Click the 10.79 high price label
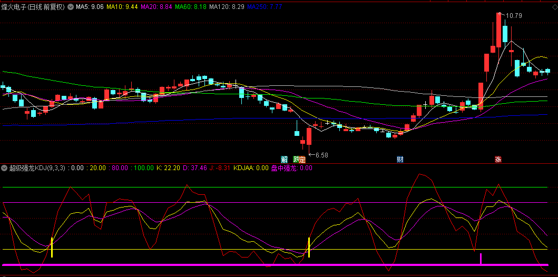The width and height of the screenshot is (558, 277). pyautogui.click(x=513, y=16)
